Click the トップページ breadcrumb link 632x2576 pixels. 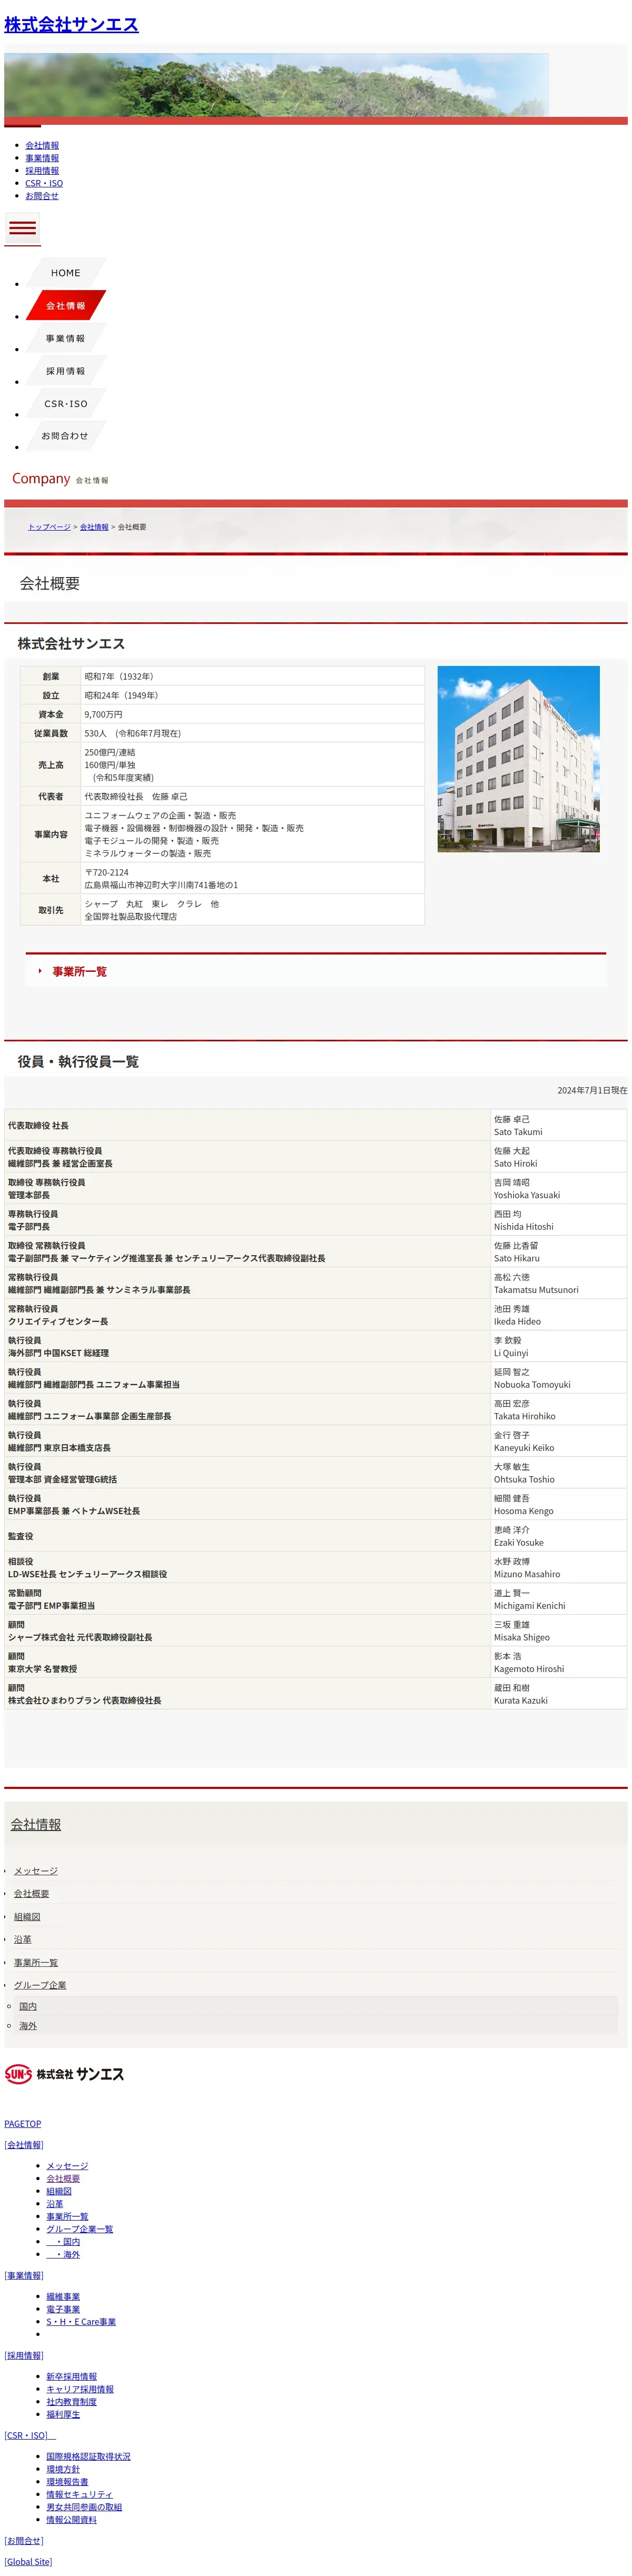coord(49,527)
